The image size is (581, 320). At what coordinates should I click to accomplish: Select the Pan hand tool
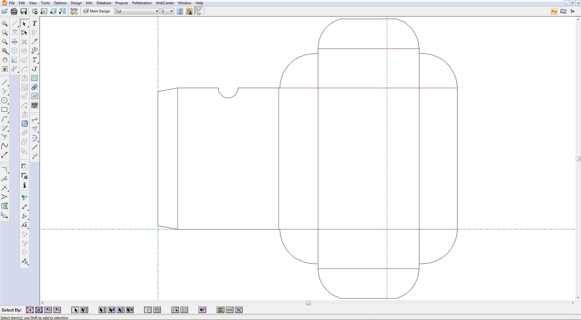click(5, 60)
